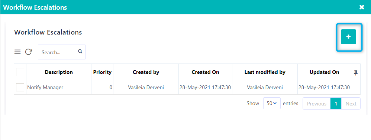The image size is (371, 140).
Task: Sort by Last modified by column header
Action: pyautogui.click(x=265, y=72)
